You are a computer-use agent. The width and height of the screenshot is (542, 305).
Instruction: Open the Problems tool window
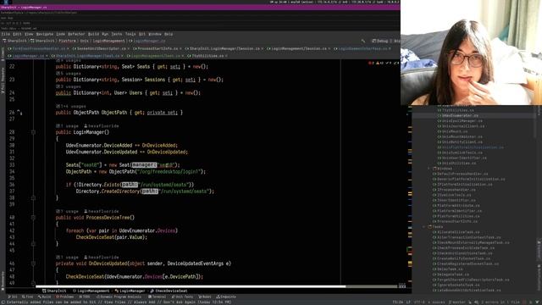click(64, 297)
